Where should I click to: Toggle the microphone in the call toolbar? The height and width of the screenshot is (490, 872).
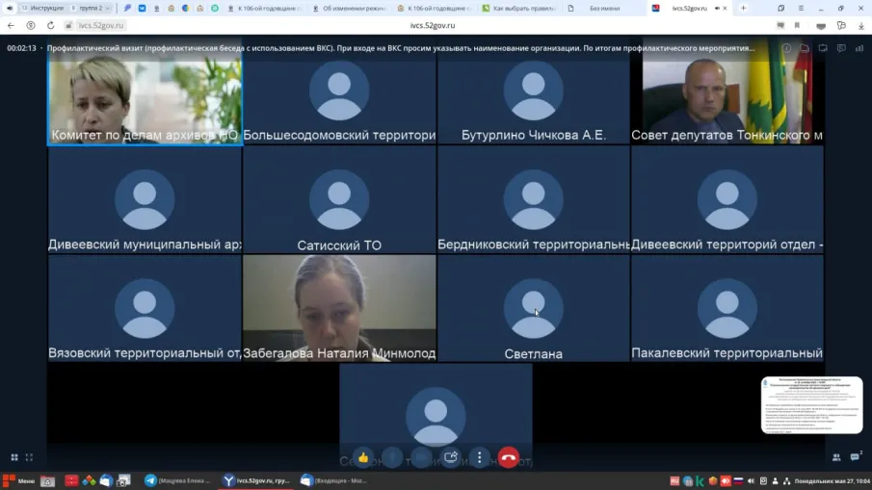(392, 458)
